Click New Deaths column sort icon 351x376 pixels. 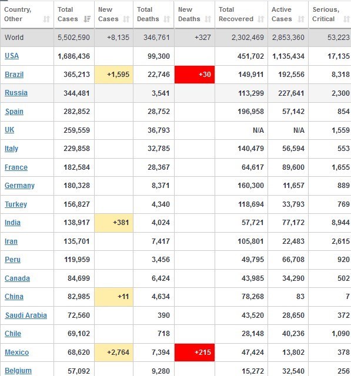(x=208, y=19)
